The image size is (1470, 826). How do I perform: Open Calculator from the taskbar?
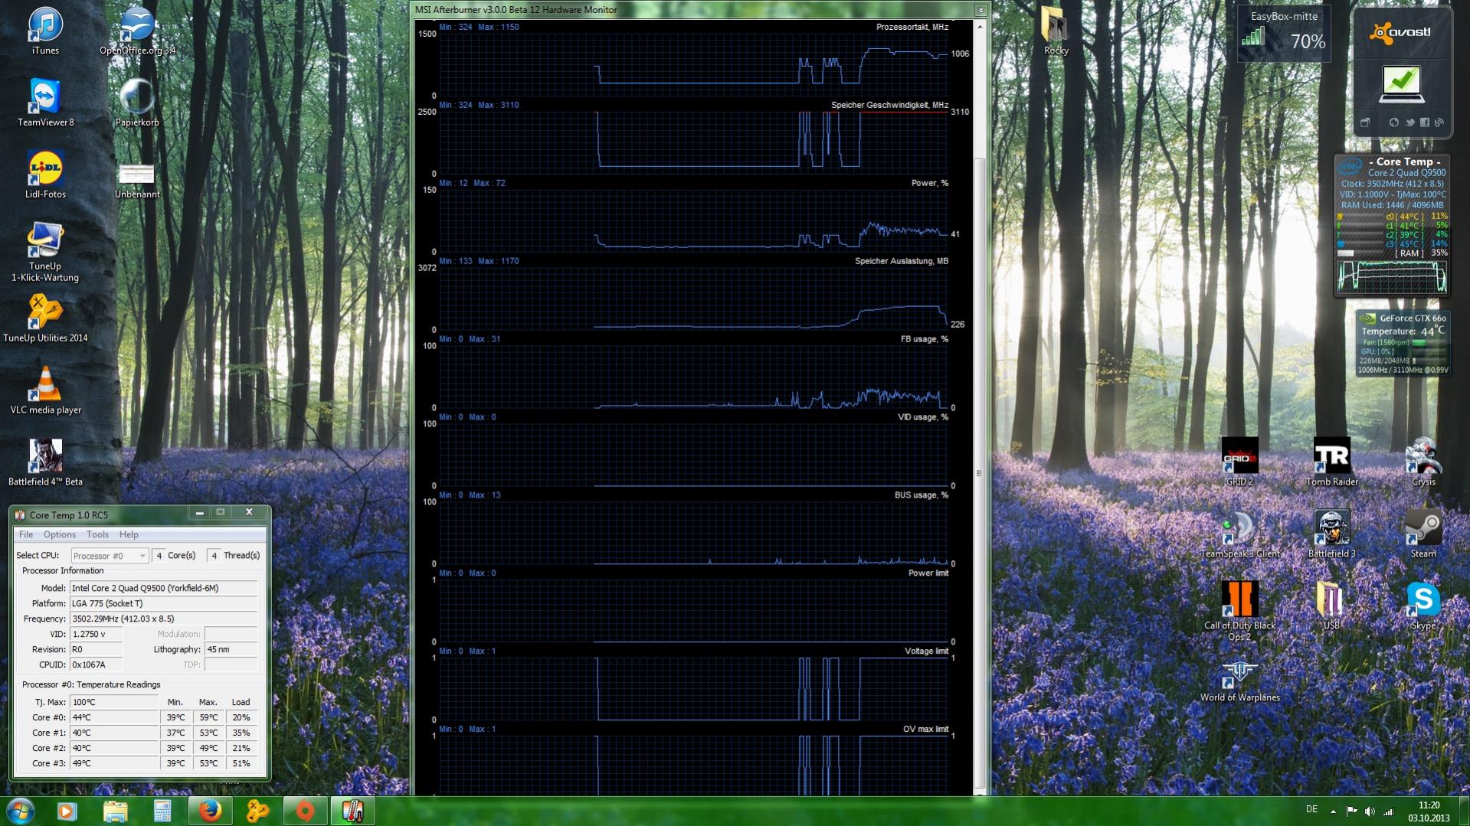162,811
